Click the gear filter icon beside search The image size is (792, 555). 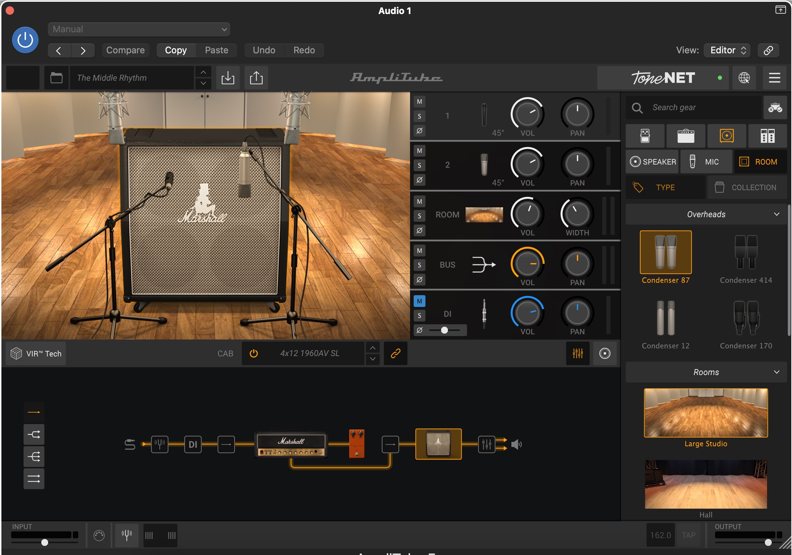pos(775,108)
